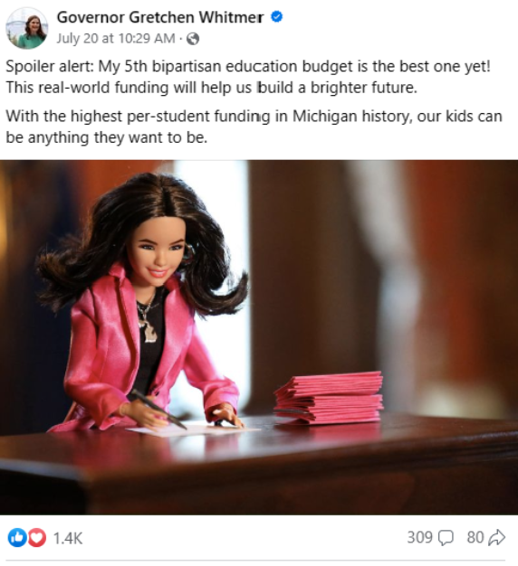This screenshot has height=566, width=518.
Task: Visit the Governor Gretchen Whitmer page name
Action: [160, 17]
